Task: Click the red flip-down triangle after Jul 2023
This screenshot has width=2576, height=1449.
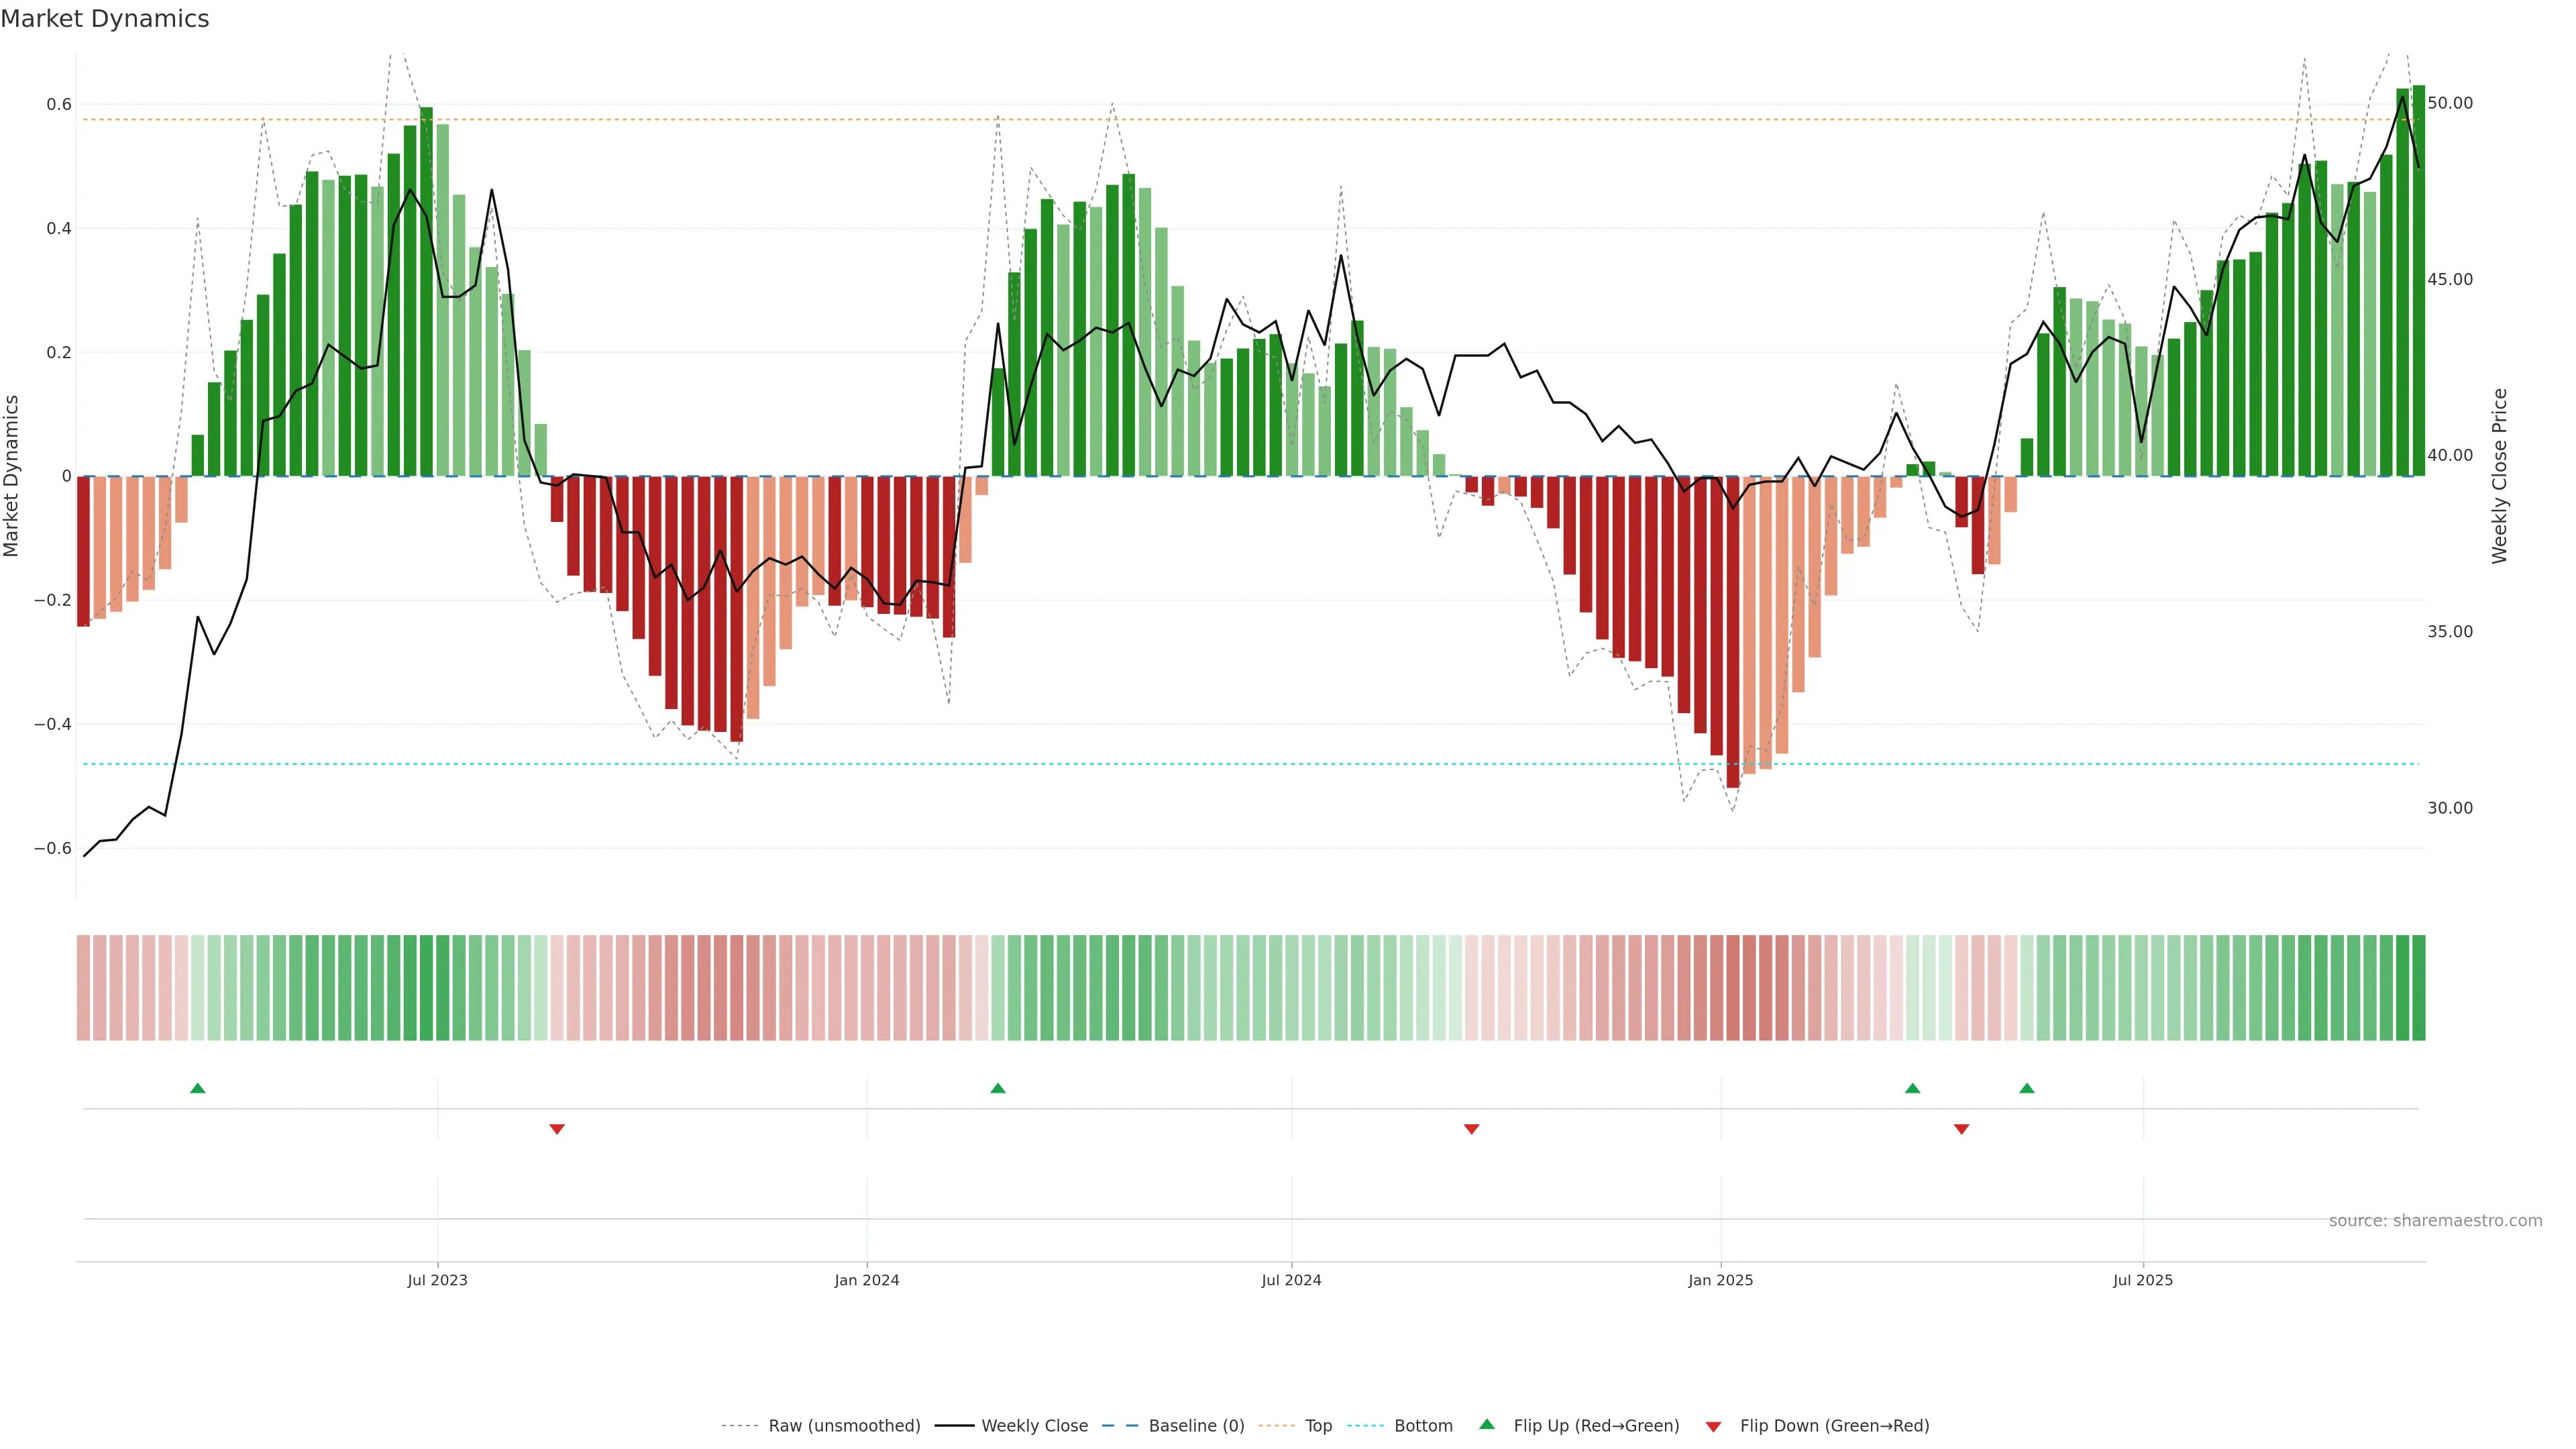Action: tap(557, 1129)
